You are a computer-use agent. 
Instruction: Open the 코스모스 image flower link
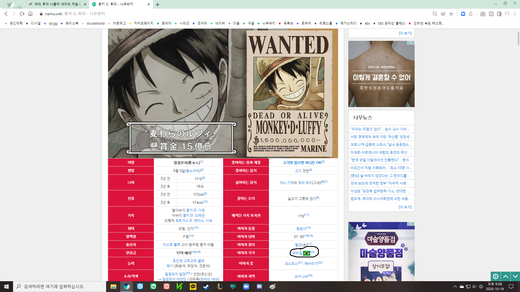point(291,263)
